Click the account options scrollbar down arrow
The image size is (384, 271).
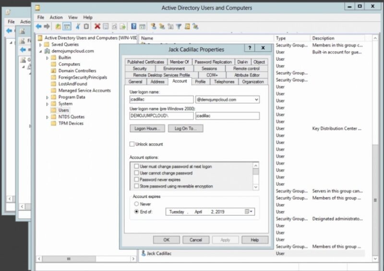[256, 187]
